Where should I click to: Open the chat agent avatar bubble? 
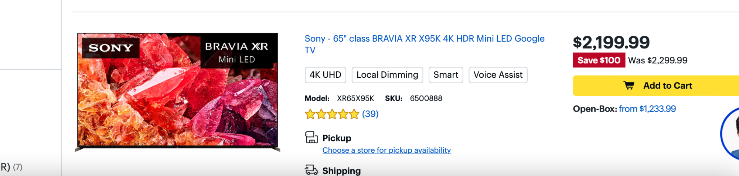point(731,134)
